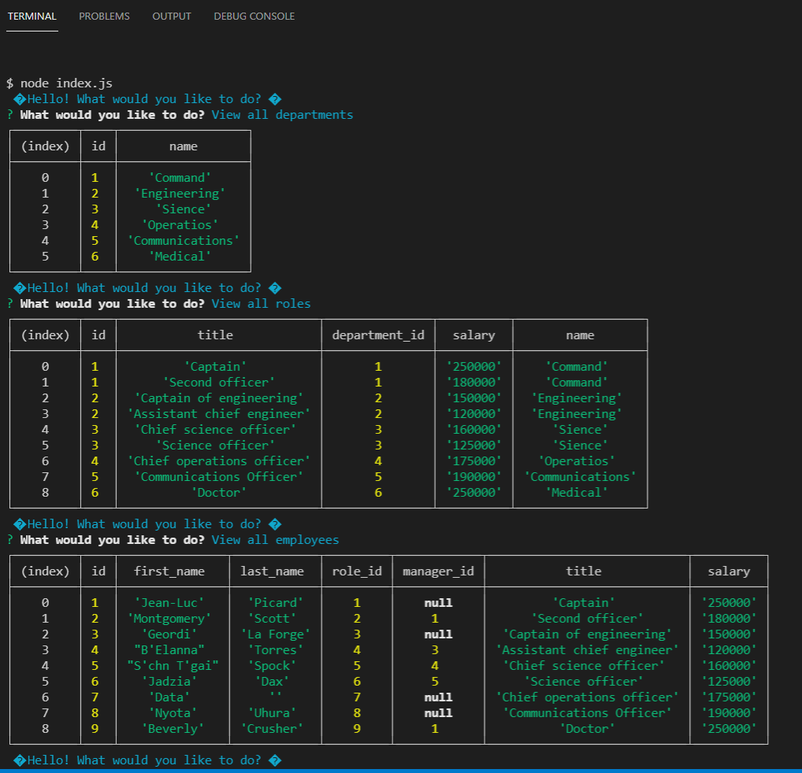Screen dimensions: 802x773
Task: Click the 'department_id' column header
Action: click(378, 335)
